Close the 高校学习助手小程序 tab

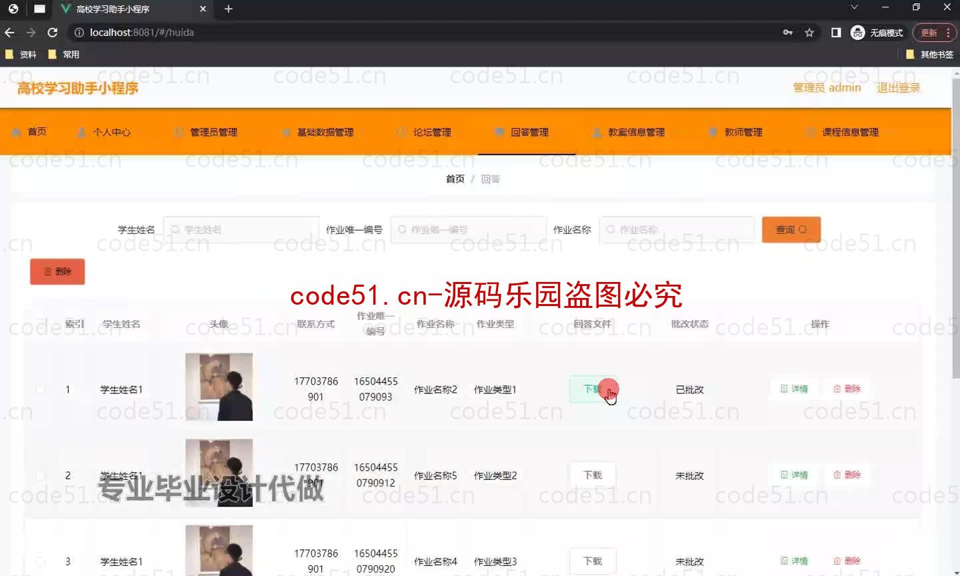click(203, 9)
